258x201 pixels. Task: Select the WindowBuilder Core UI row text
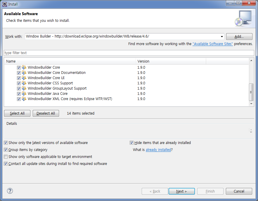[46, 78]
